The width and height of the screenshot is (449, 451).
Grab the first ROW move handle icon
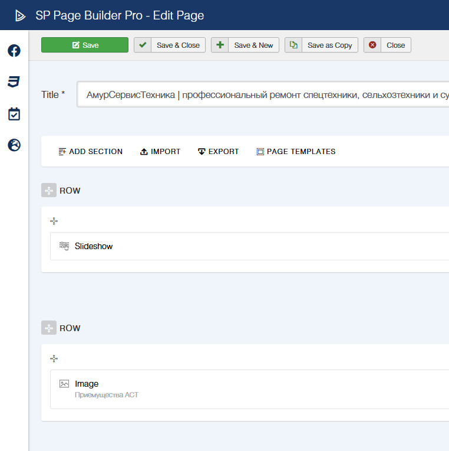49,191
